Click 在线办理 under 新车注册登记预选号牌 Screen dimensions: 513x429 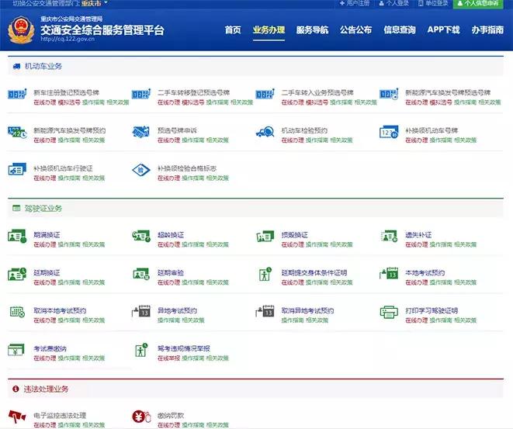point(45,102)
